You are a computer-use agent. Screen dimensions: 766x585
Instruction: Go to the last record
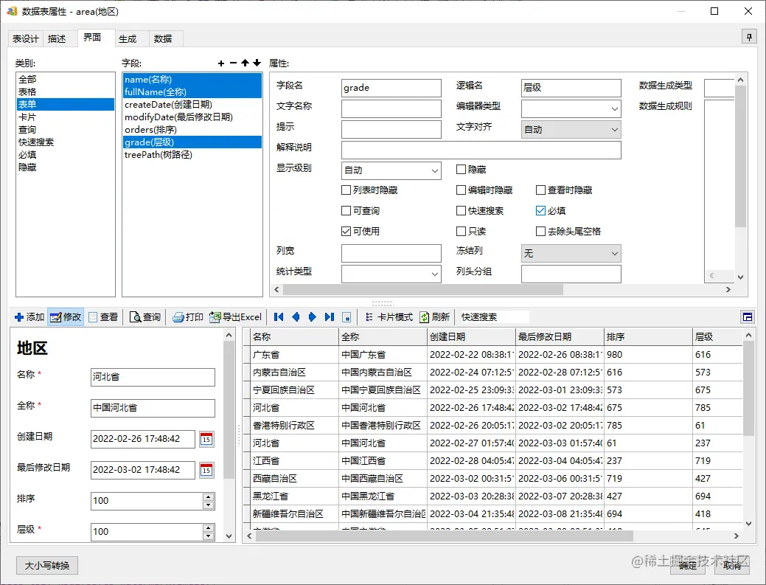(330, 317)
